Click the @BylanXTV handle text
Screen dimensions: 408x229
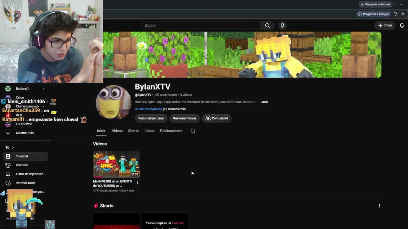coord(143,95)
